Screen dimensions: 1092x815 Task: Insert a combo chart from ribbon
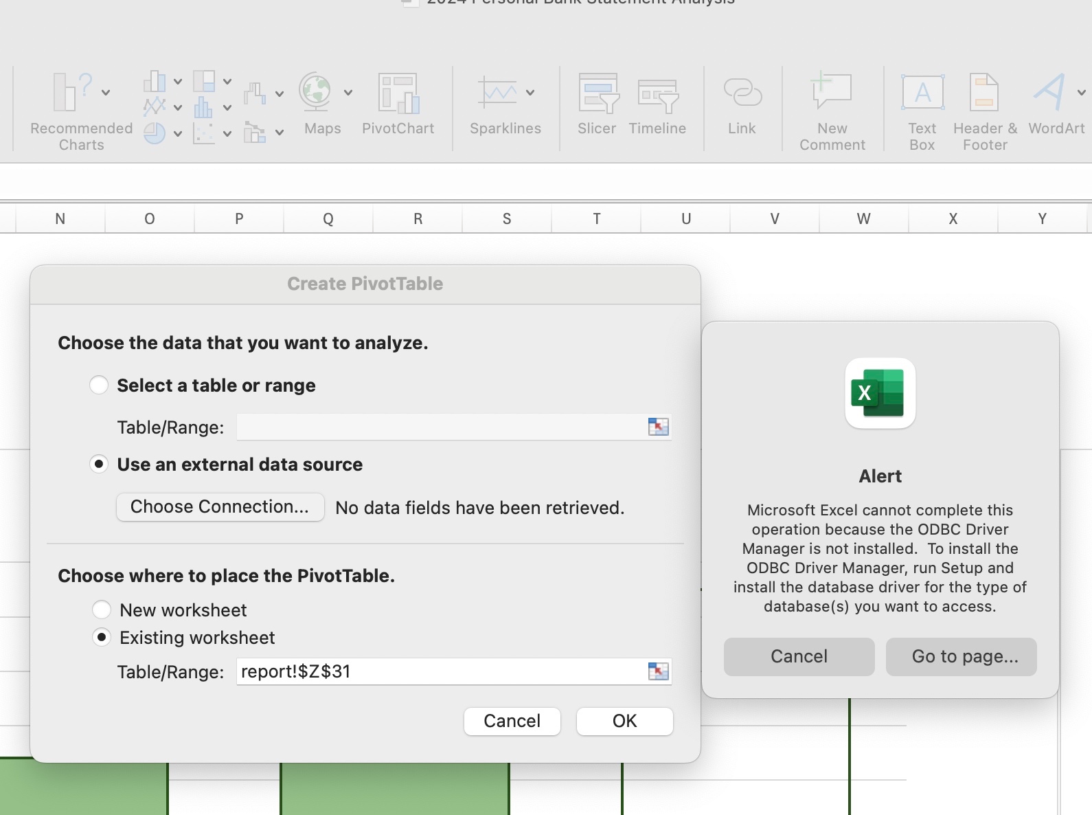(255, 133)
